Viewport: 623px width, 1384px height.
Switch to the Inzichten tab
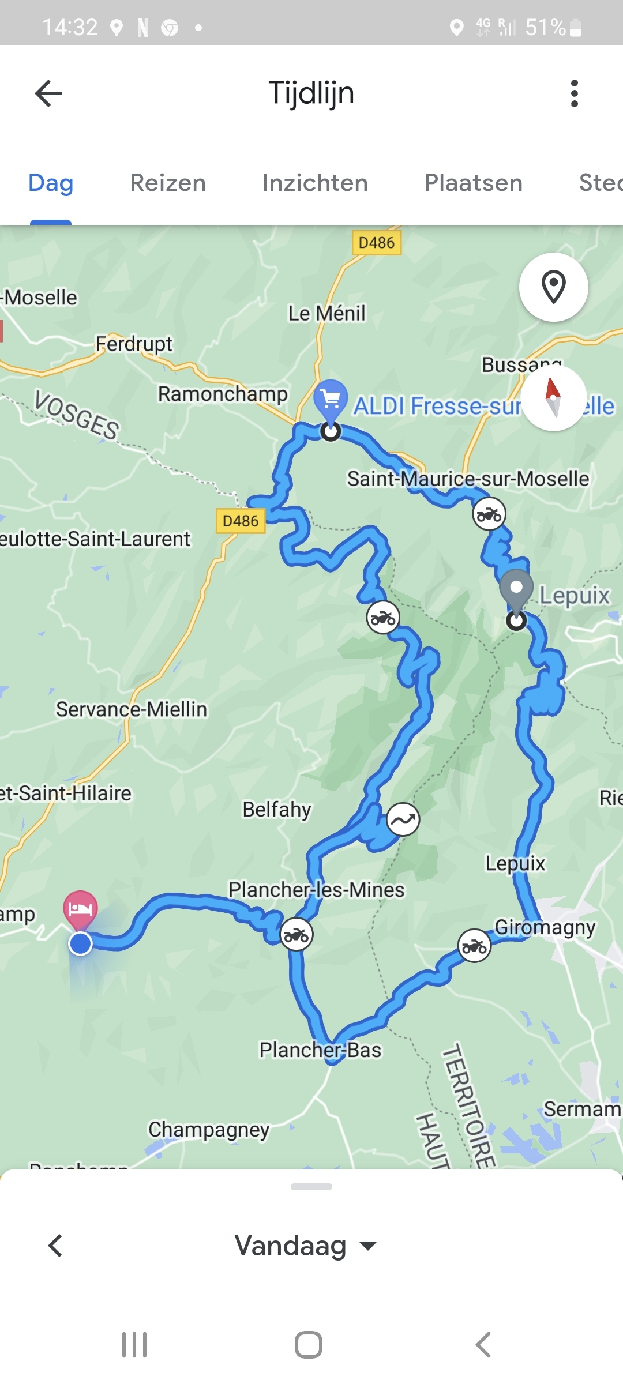tap(315, 183)
